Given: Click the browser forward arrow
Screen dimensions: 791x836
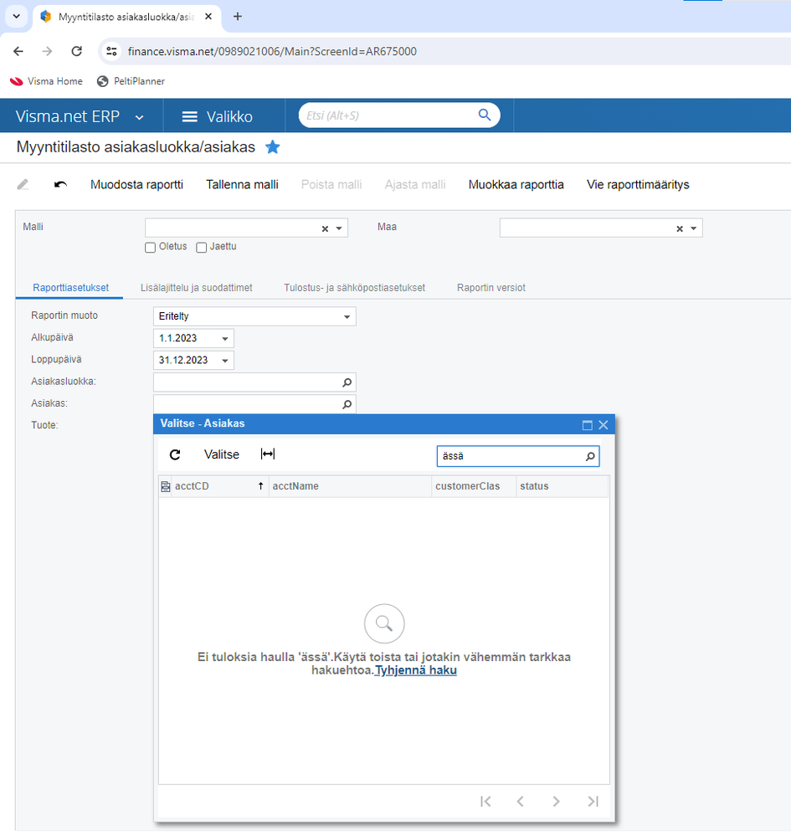Looking at the screenshot, I should (x=48, y=51).
